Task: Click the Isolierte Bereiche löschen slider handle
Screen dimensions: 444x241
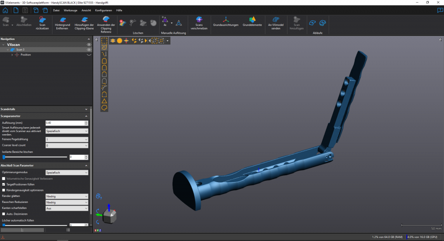Action: click(x=4, y=157)
